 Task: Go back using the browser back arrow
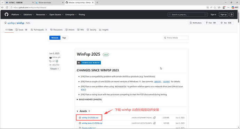click(2, 7)
